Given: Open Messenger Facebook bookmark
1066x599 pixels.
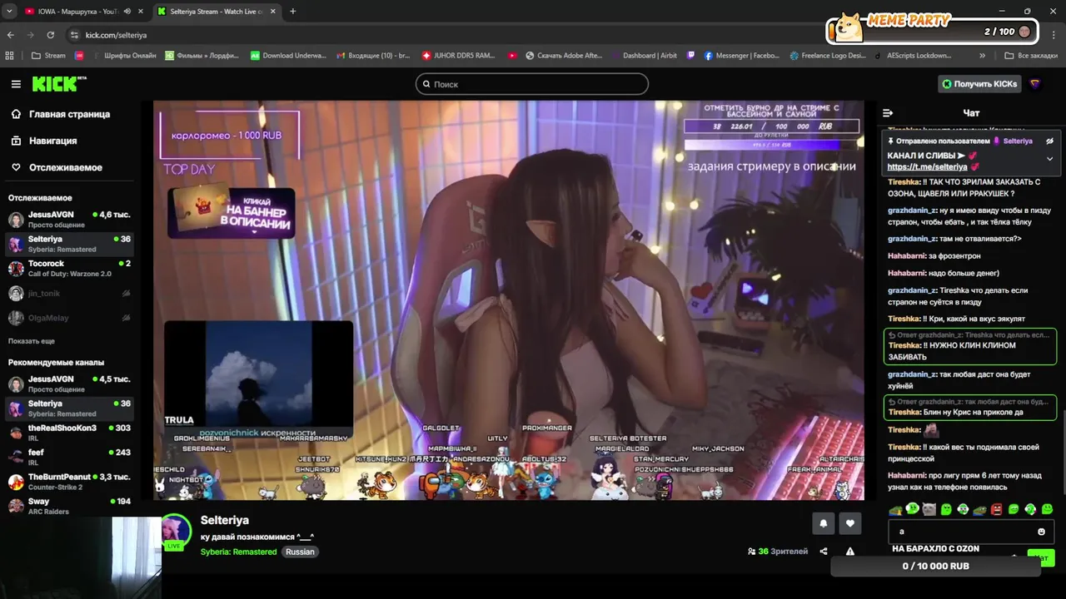Looking at the screenshot, I should point(741,56).
